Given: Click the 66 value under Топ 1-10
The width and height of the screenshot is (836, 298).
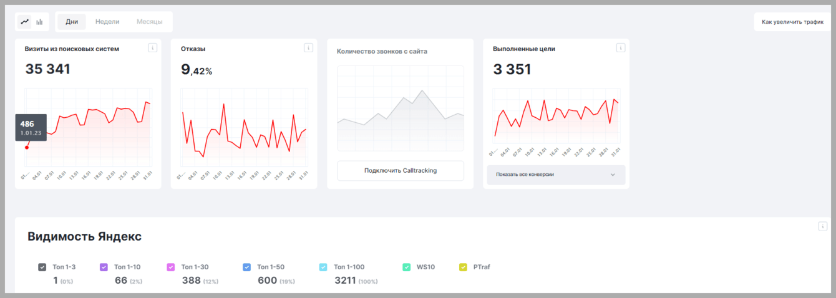Looking at the screenshot, I should point(121,281).
